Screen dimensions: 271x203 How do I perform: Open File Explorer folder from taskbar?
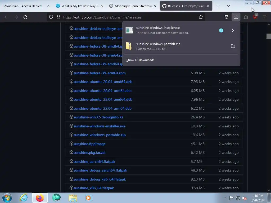point(73,198)
